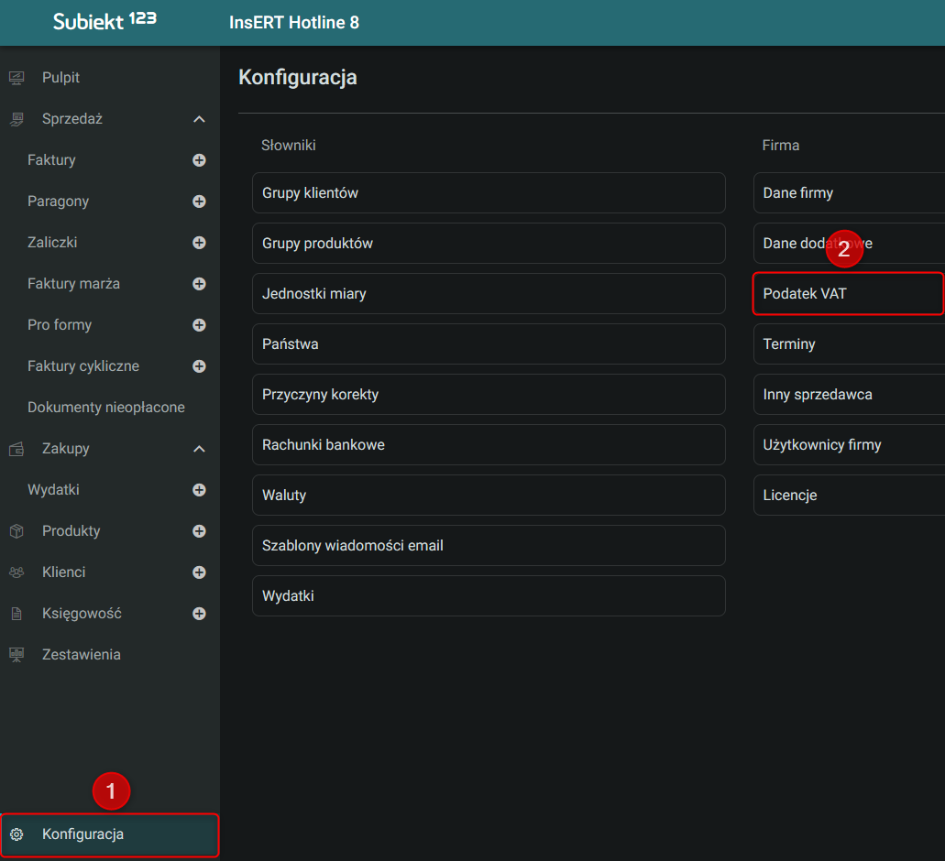Open Dane firmy settings
The image size is (945, 861).
click(x=848, y=193)
